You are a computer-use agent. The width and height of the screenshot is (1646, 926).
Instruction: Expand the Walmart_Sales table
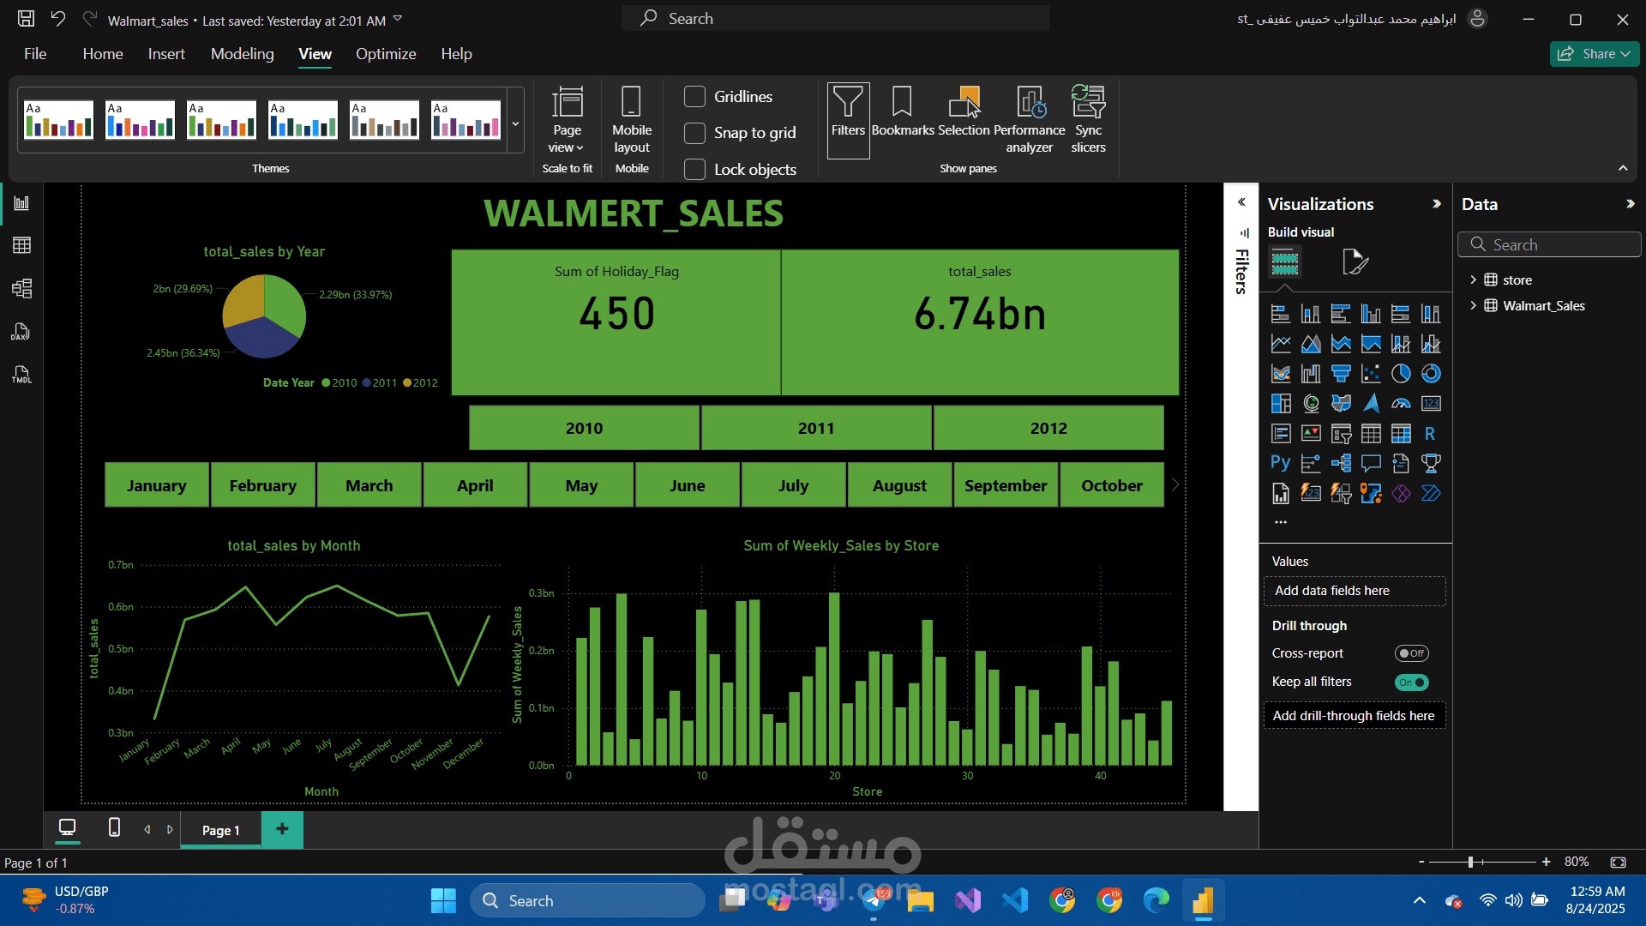(x=1473, y=306)
